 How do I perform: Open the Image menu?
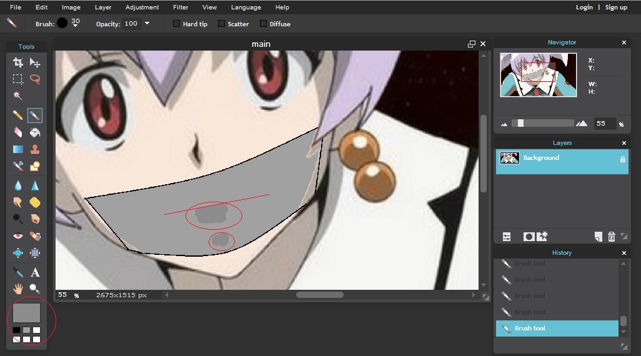coord(71,7)
